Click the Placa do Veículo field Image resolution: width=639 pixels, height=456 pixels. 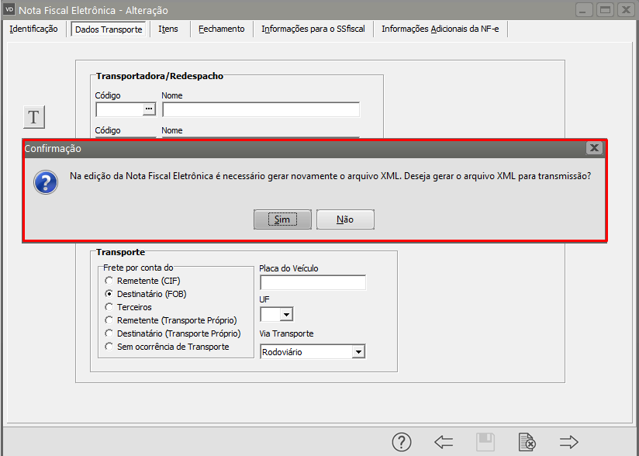click(313, 282)
